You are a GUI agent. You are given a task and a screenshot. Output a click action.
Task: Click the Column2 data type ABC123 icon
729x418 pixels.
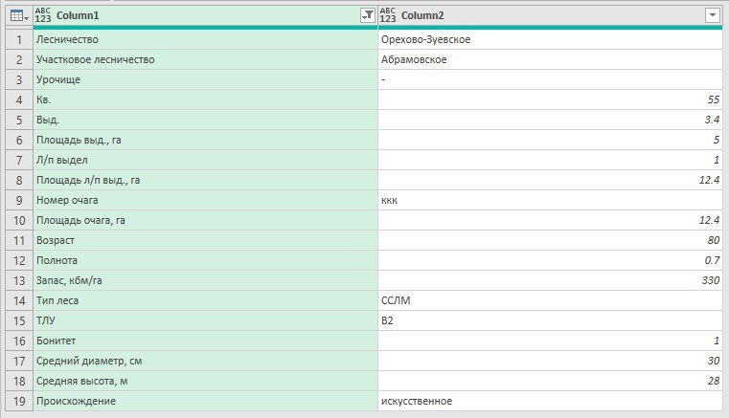tap(388, 15)
